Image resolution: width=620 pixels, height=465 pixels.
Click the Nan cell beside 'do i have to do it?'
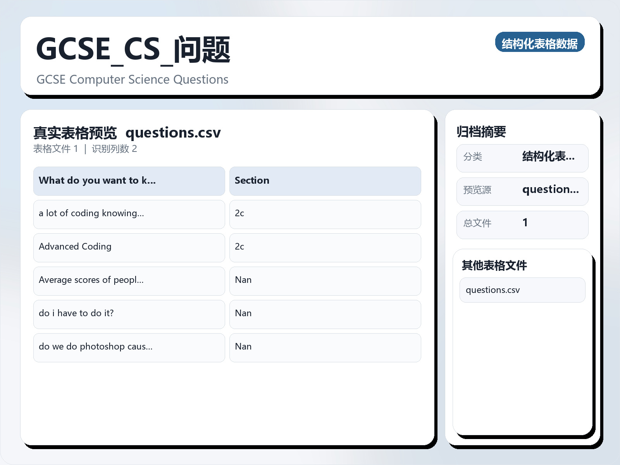click(243, 313)
